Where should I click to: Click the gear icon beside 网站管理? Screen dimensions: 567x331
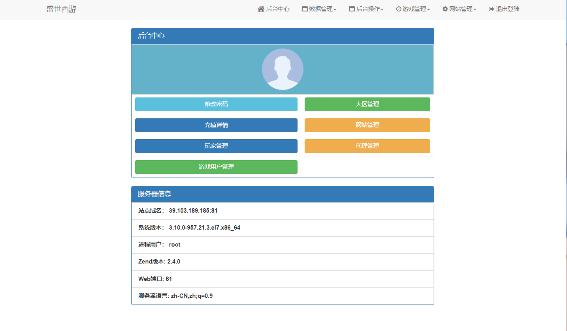tap(445, 9)
